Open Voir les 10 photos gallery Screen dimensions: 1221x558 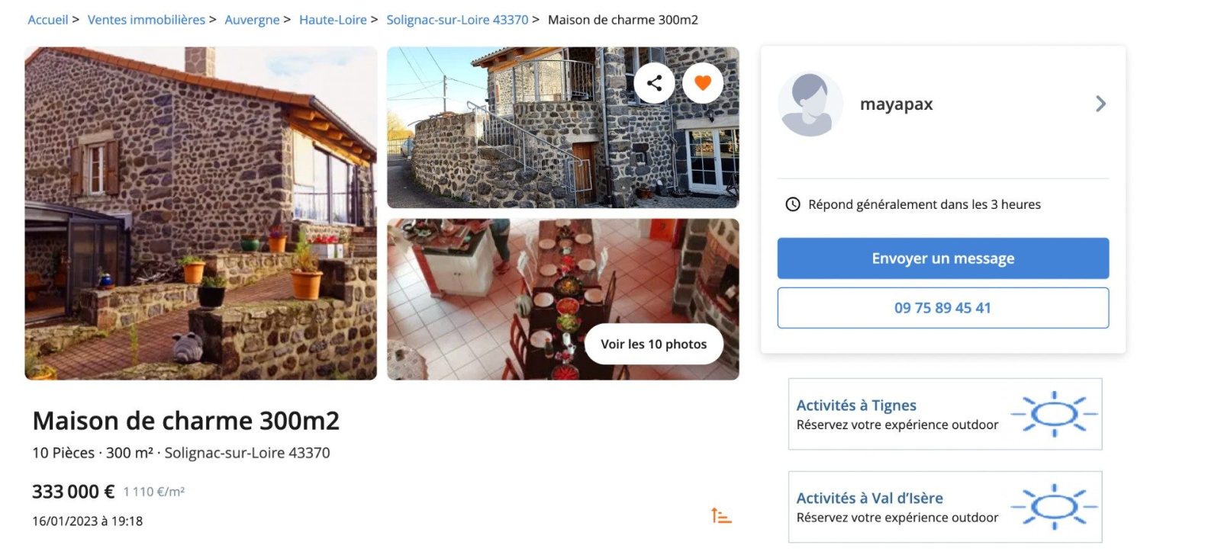(654, 344)
